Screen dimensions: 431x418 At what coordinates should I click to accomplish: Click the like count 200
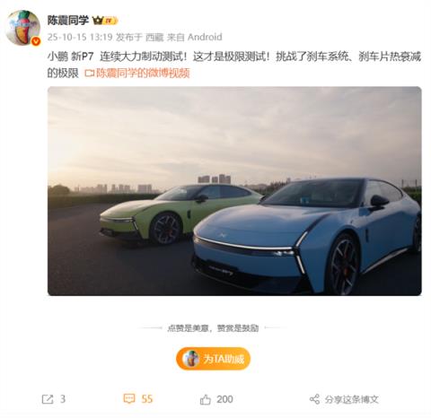[224, 399]
